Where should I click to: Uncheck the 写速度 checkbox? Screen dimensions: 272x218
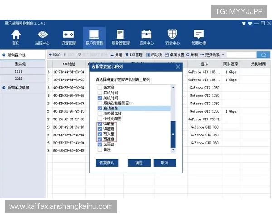(x=100, y=139)
